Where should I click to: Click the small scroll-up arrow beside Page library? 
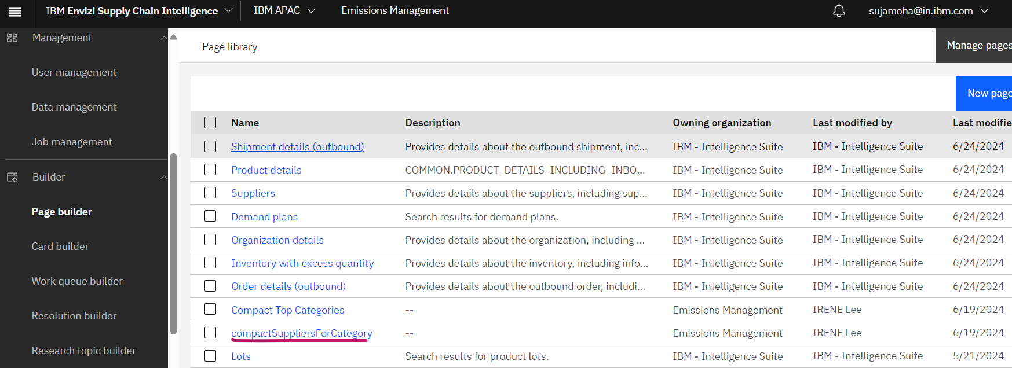(x=173, y=37)
